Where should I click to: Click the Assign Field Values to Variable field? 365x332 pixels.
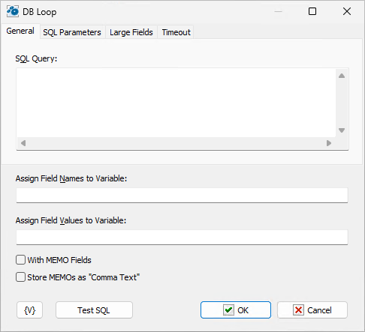[x=182, y=237]
